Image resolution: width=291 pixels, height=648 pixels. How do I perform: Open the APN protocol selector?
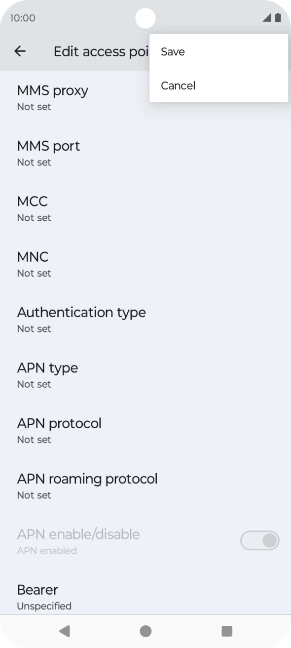pyautogui.click(x=145, y=430)
